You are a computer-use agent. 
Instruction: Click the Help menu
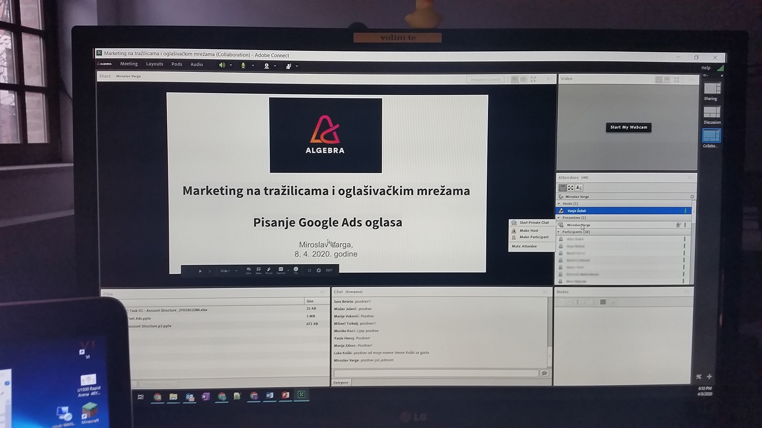point(706,68)
